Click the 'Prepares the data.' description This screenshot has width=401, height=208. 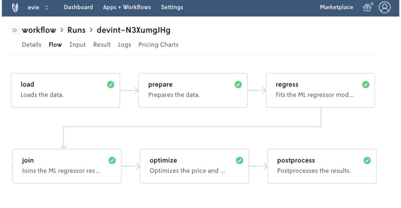pyautogui.click(x=174, y=95)
